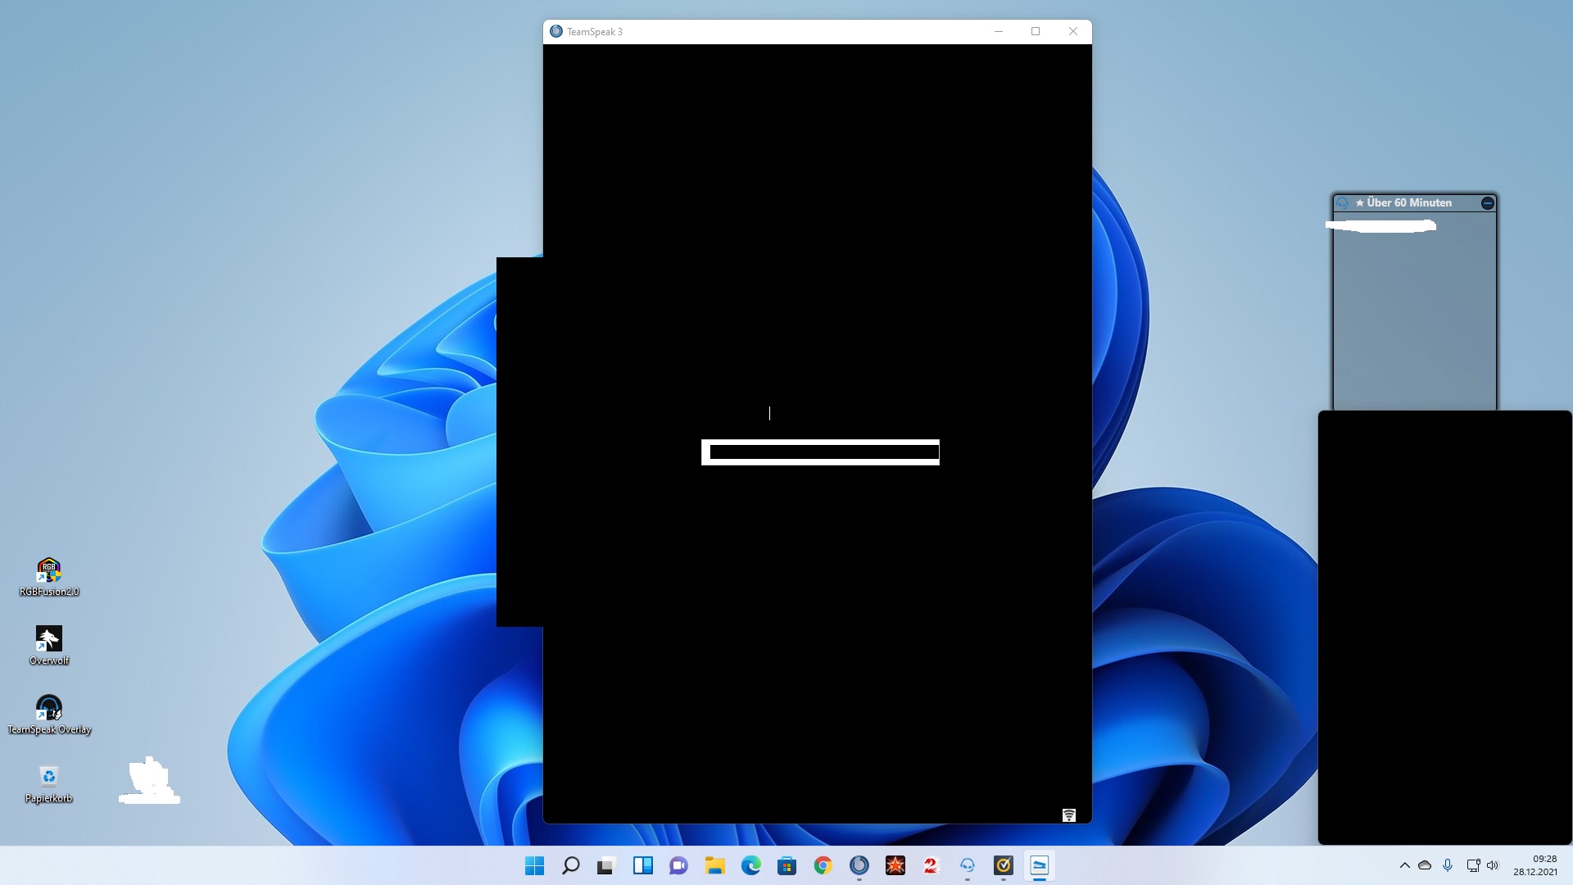Open the Widgets panel from taskbar

tap(642, 865)
